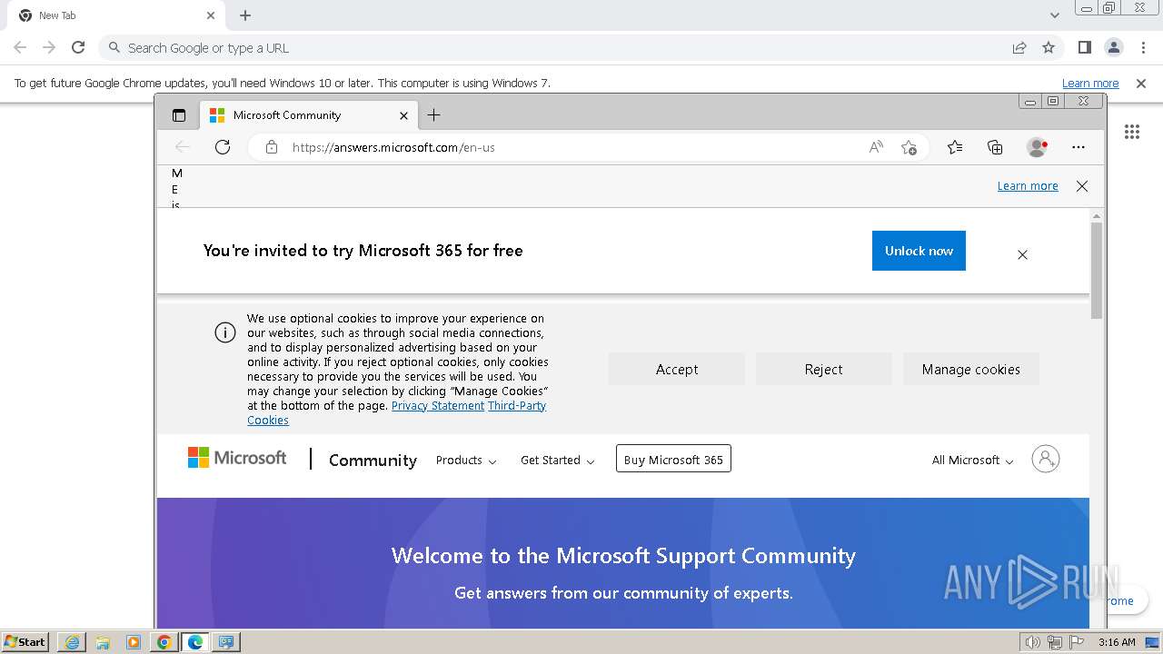Screen dimensions: 1163x654
Task: Open the Windows Start menu
Action: coord(25,642)
